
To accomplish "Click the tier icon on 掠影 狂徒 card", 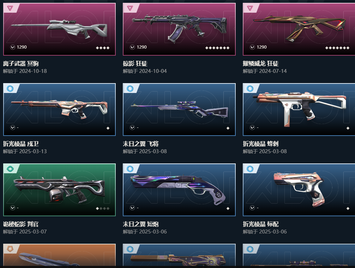I will tap(130, 8).
